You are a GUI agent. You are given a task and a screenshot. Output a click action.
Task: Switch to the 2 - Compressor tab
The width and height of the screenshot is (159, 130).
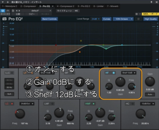point(28,6)
